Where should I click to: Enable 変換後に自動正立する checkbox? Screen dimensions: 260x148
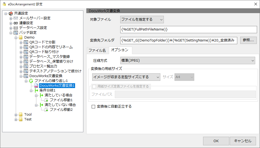click(x=93, y=107)
